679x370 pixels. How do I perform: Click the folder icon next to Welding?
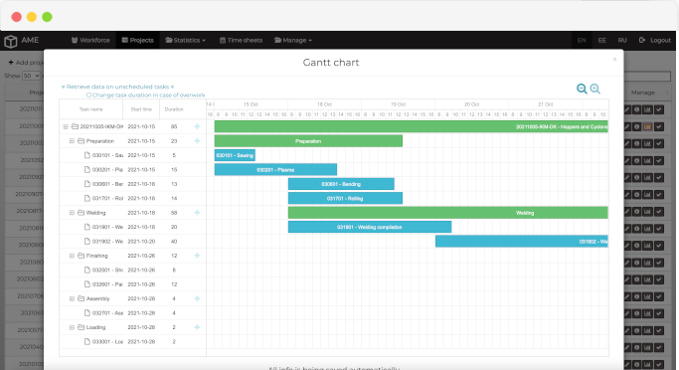[81, 212]
